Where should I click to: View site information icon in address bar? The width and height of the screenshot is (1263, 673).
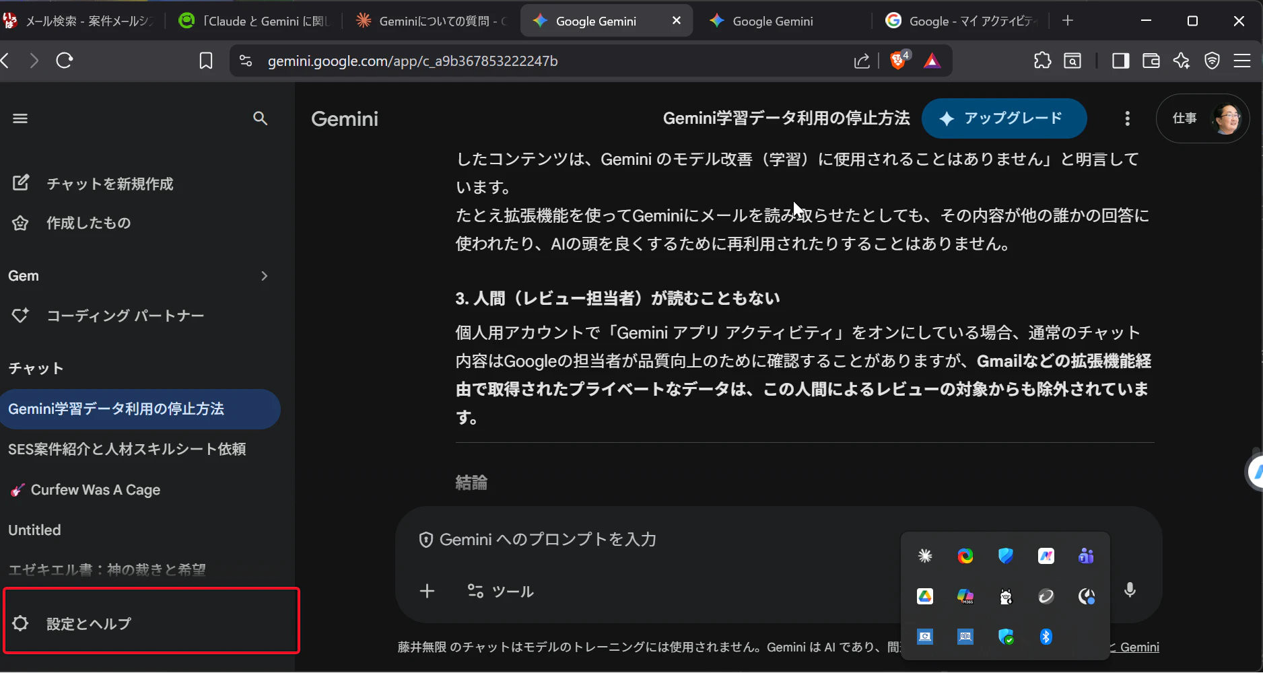pyautogui.click(x=246, y=61)
